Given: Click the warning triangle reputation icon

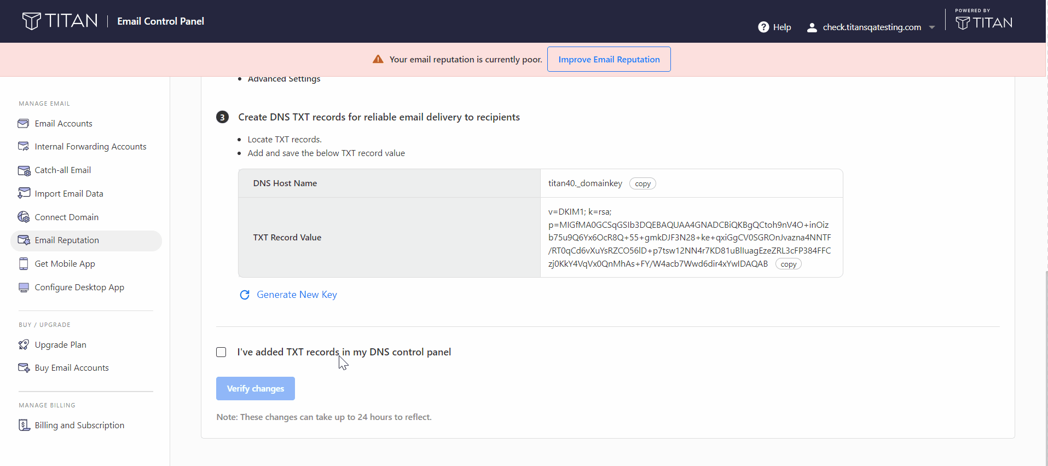Looking at the screenshot, I should (378, 59).
